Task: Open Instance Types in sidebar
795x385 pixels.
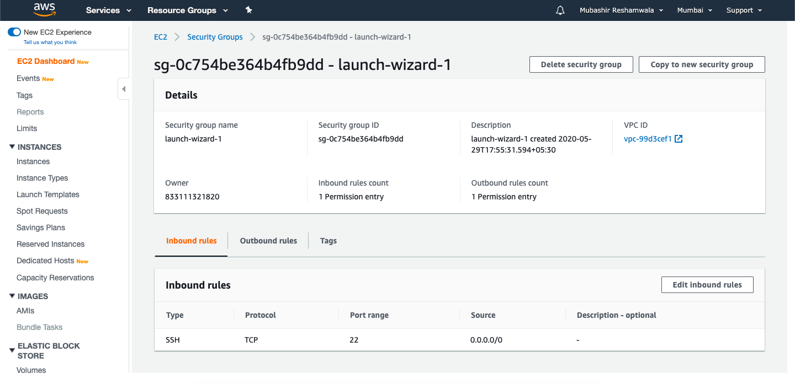Action: 43,178
